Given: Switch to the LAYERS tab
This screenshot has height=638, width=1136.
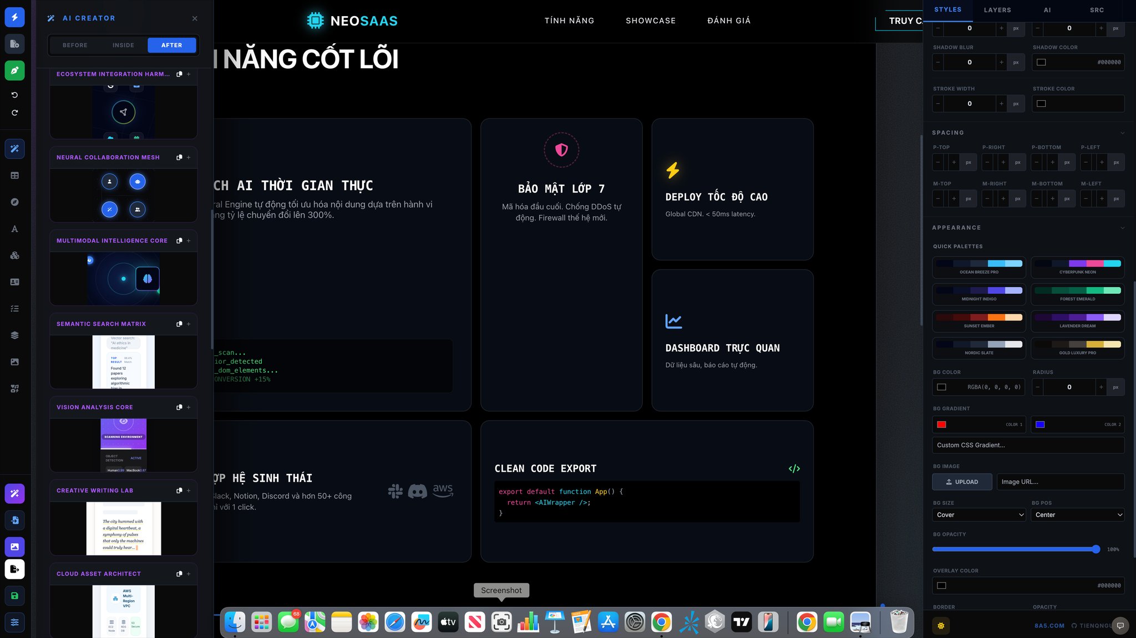Looking at the screenshot, I should point(997,10).
